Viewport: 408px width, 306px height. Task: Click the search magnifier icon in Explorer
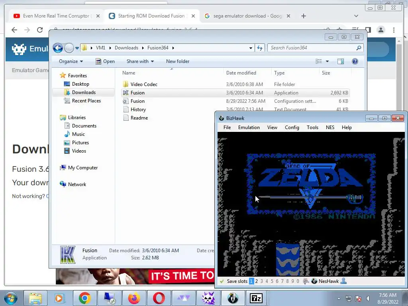click(359, 48)
